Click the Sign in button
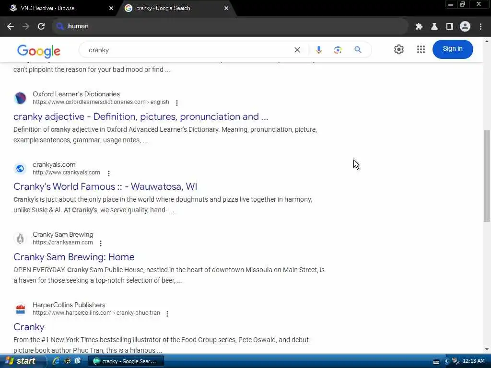491x368 pixels. pyautogui.click(x=453, y=49)
